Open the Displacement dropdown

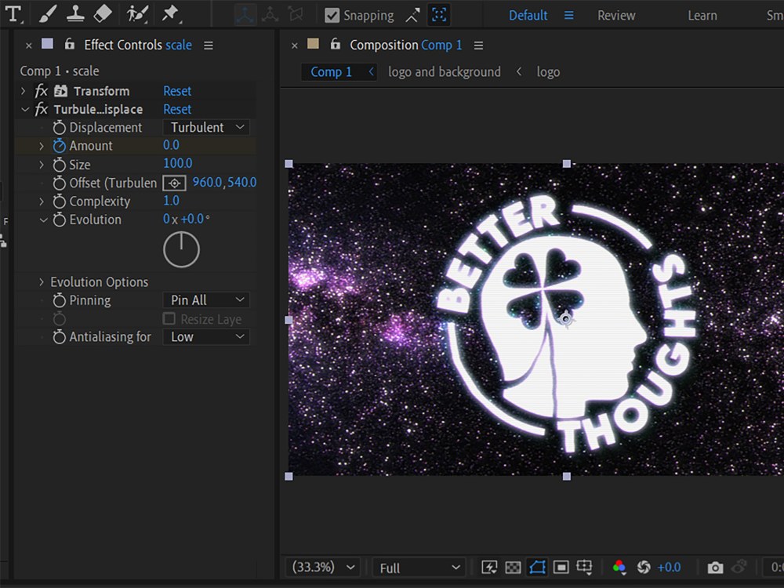tap(205, 127)
